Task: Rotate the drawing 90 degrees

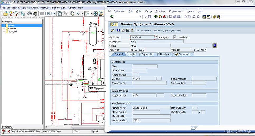Action: [x=78, y=13]
